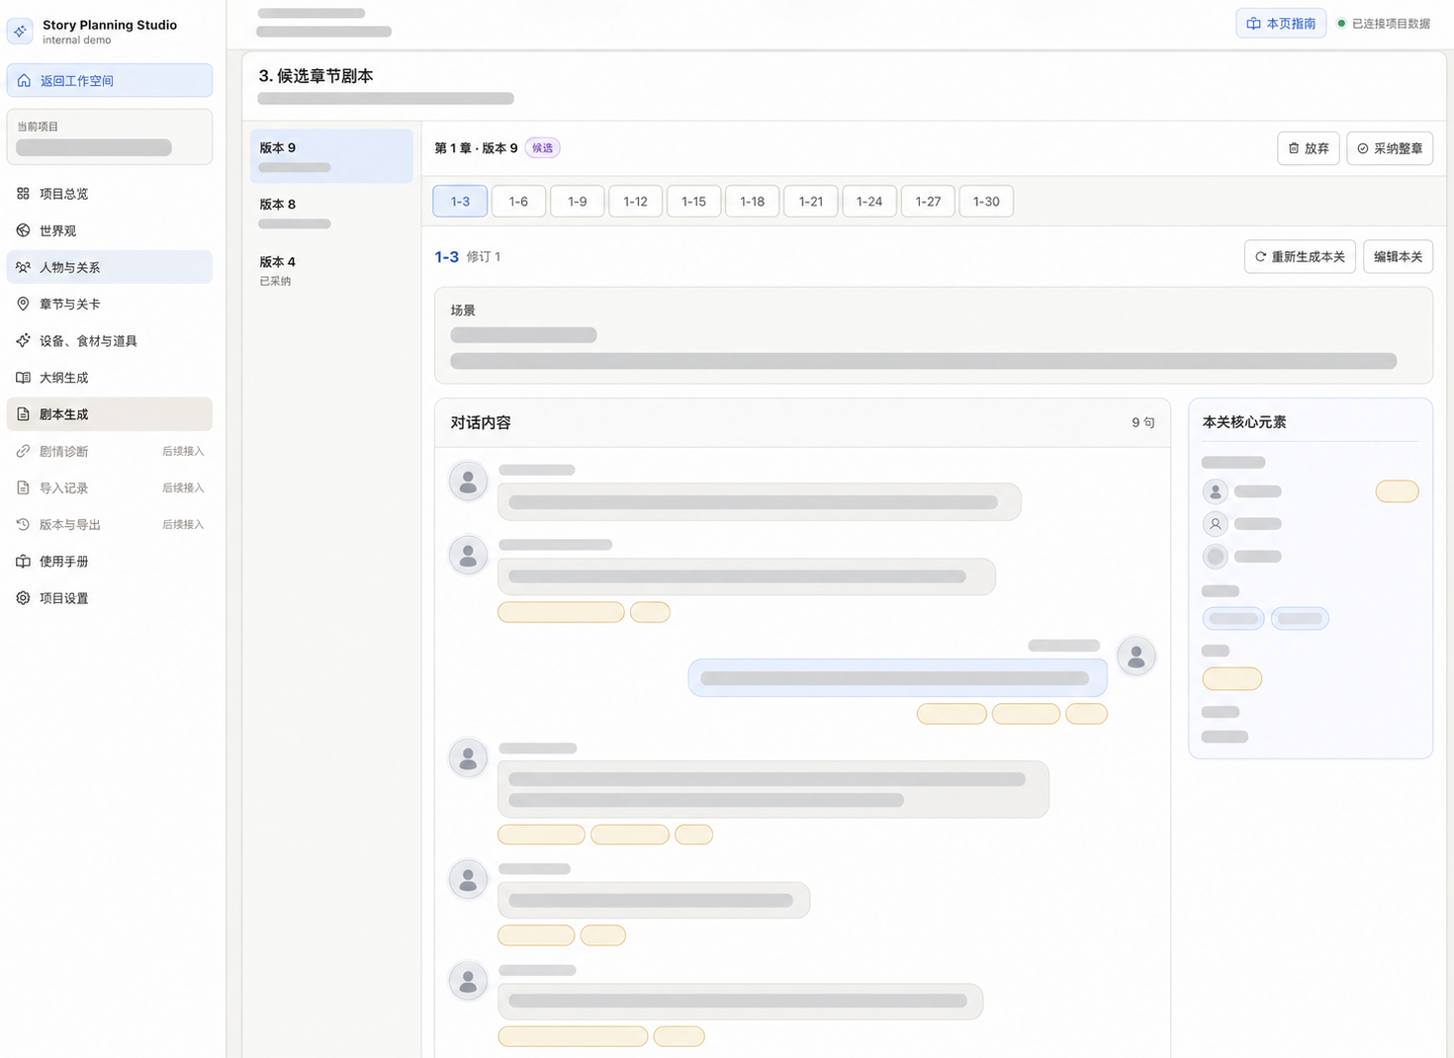
Task: Open 世界观 sidebar item
Action: (110, 230)
